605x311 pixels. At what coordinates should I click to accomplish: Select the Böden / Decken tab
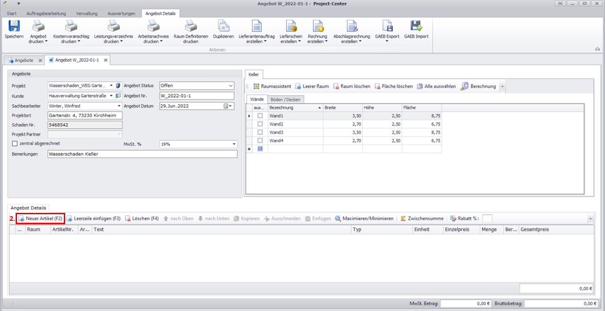(x=286, y=100)
